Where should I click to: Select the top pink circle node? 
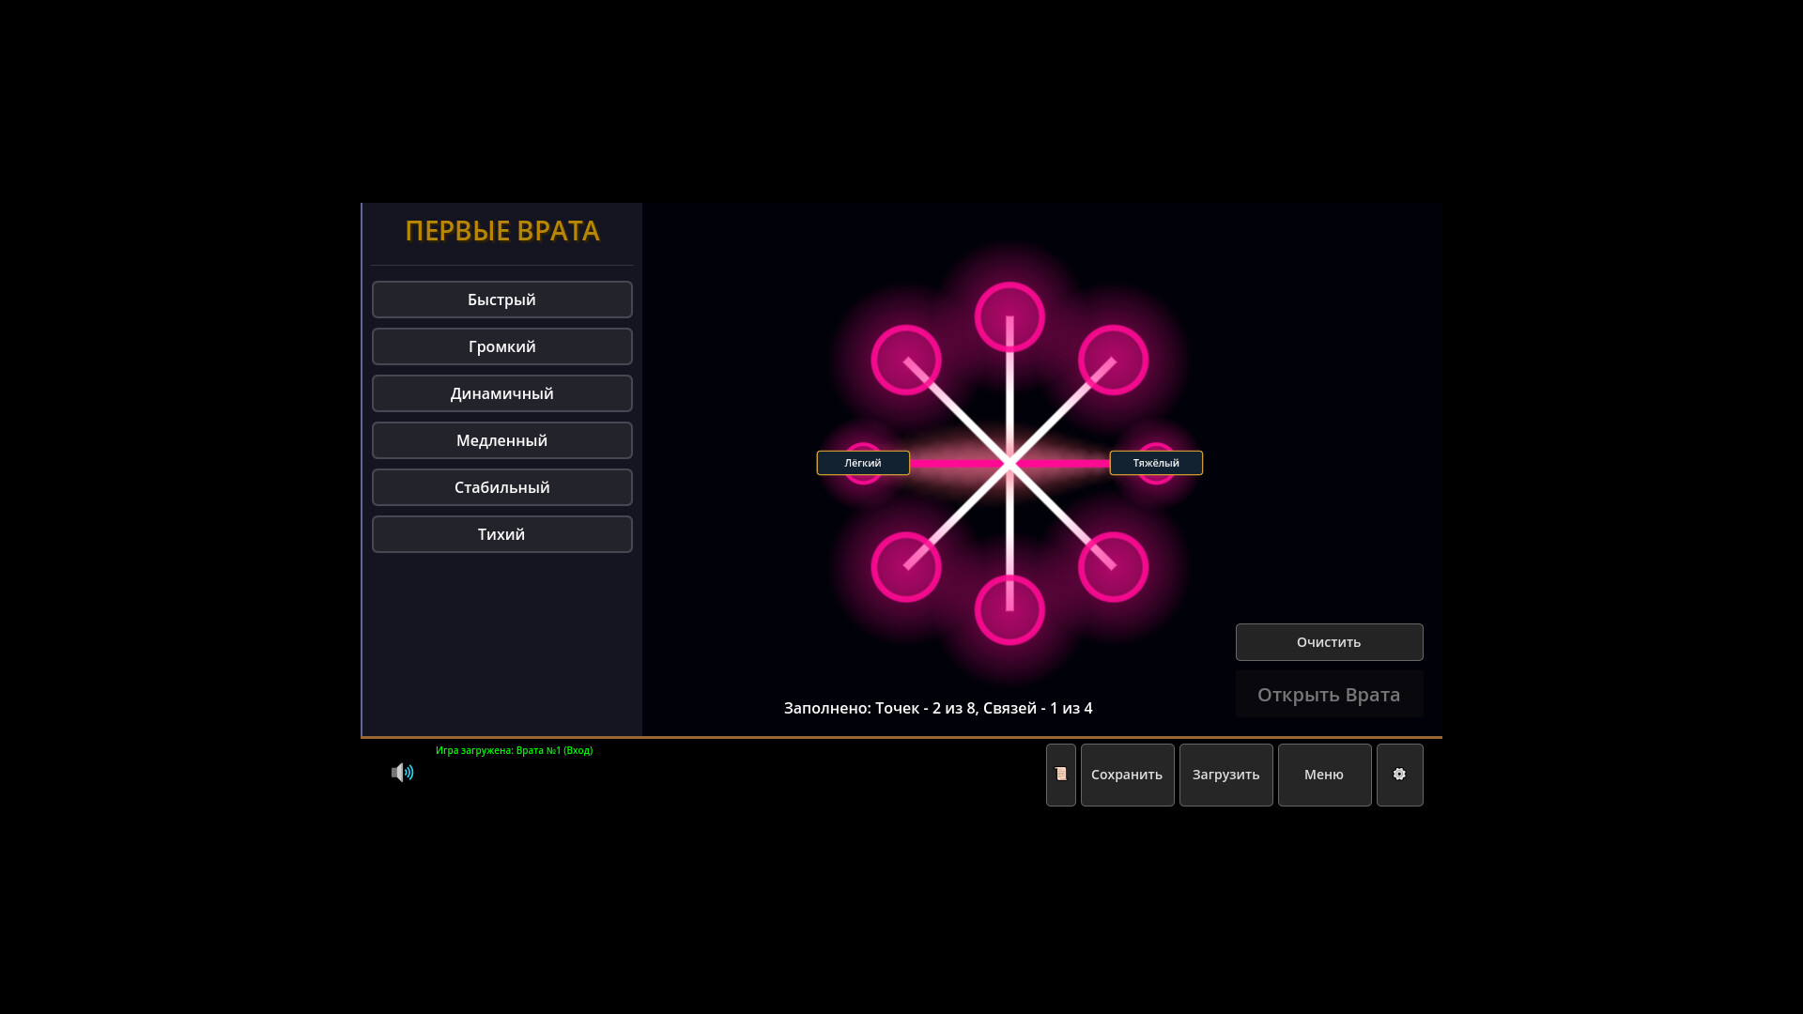(1009, 317)
